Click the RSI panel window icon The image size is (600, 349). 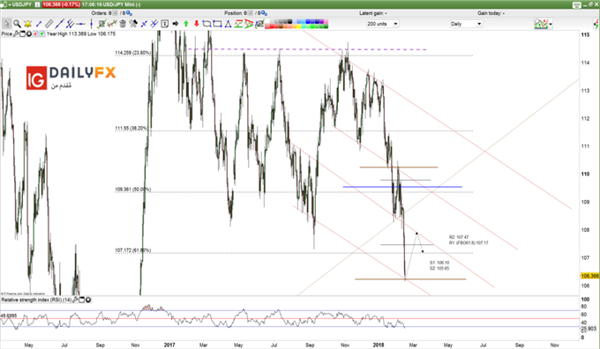81,300
